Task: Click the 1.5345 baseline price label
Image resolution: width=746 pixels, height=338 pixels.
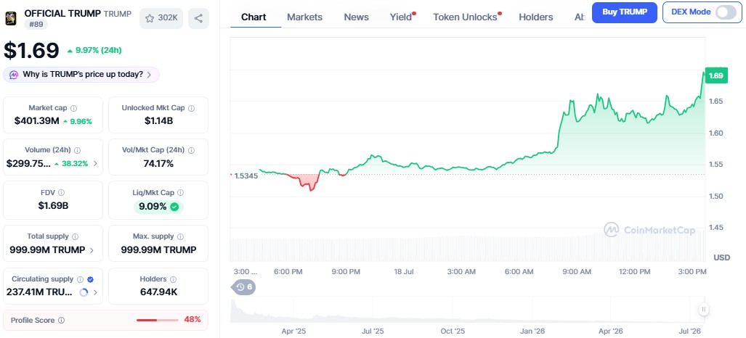Action: click(x=247, y=176)
